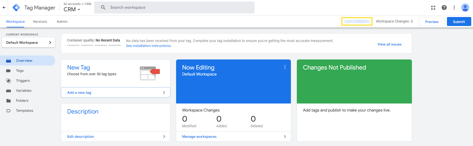Switch to the Versions tab
The height and width of the screenshot is (146, 473).
[40, 21]
